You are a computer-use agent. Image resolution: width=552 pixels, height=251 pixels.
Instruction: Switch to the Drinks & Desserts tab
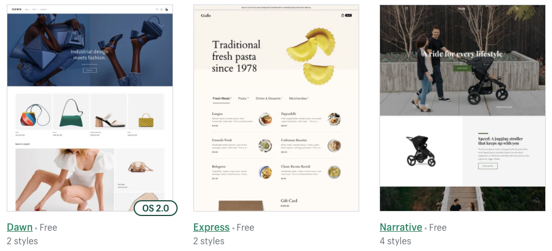(269, 99)
